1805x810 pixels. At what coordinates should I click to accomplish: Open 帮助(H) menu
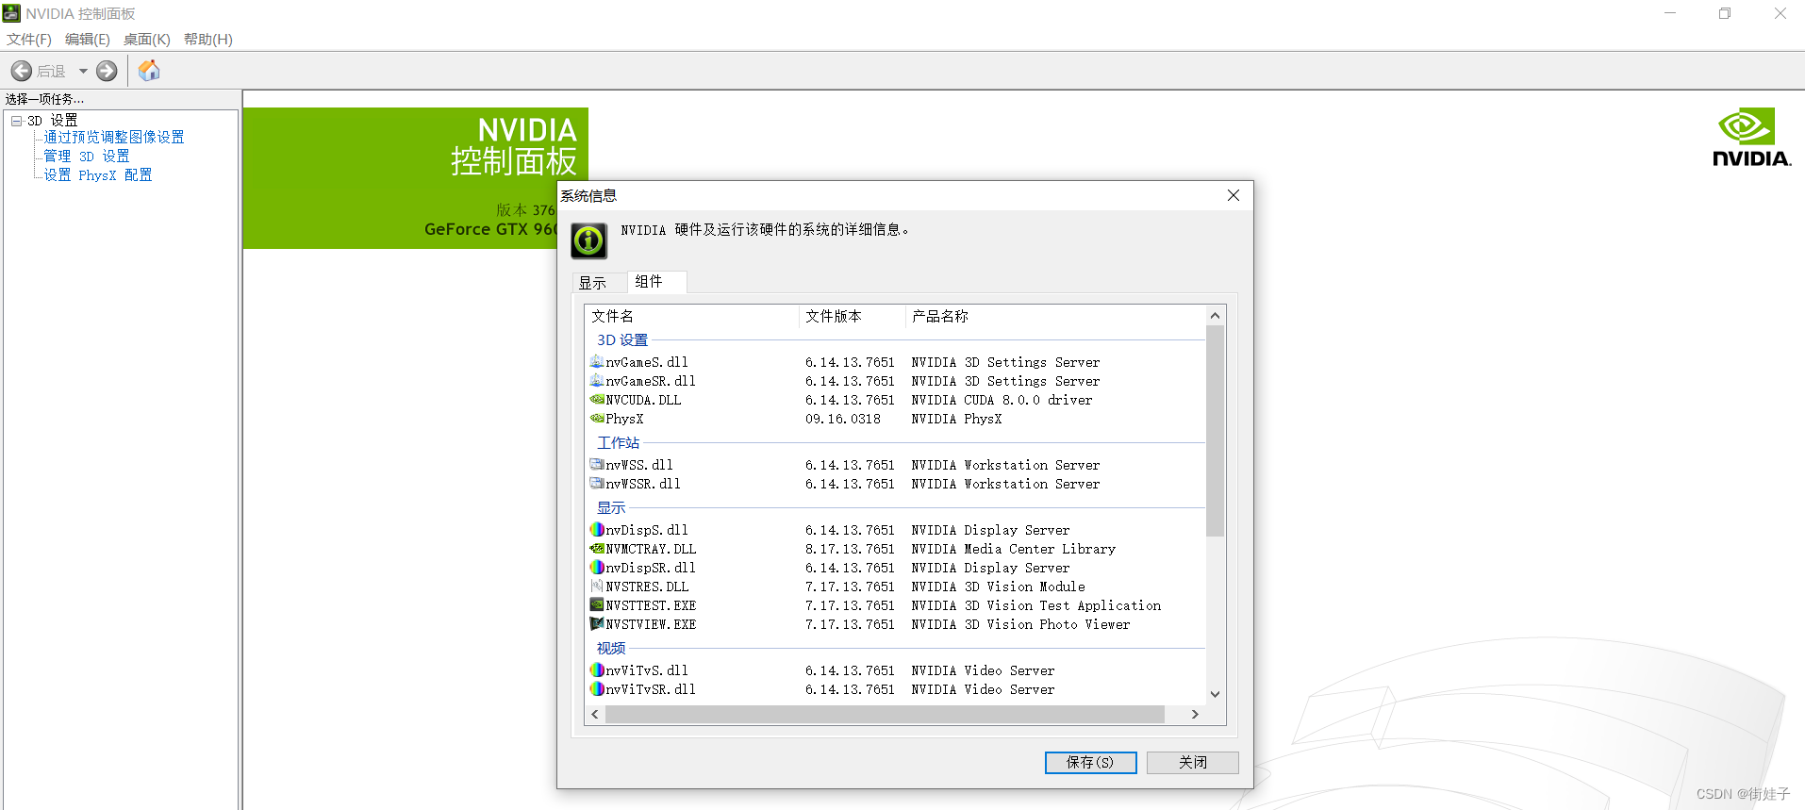[208, 40]
